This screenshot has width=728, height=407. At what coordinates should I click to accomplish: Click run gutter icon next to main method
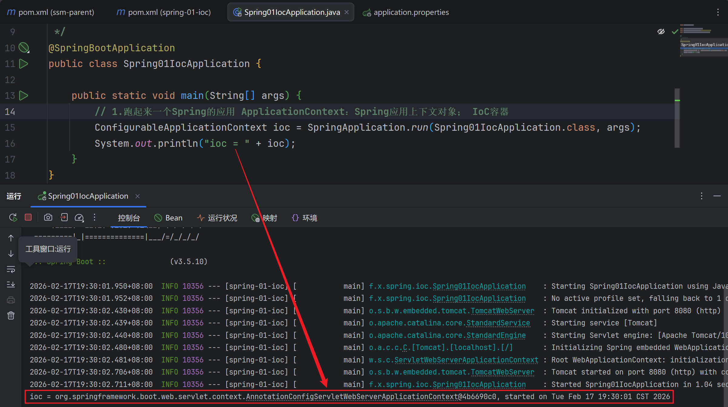tap(24, 96)
